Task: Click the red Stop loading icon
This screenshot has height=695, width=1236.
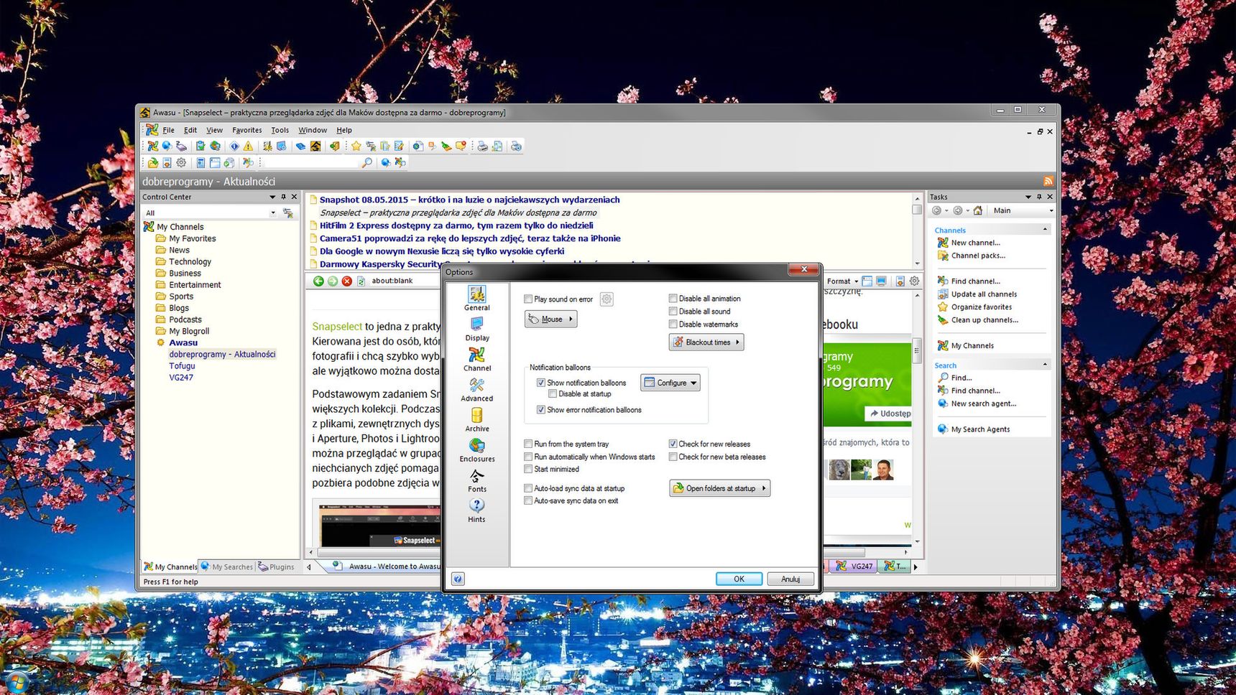Action: [347, 281]
